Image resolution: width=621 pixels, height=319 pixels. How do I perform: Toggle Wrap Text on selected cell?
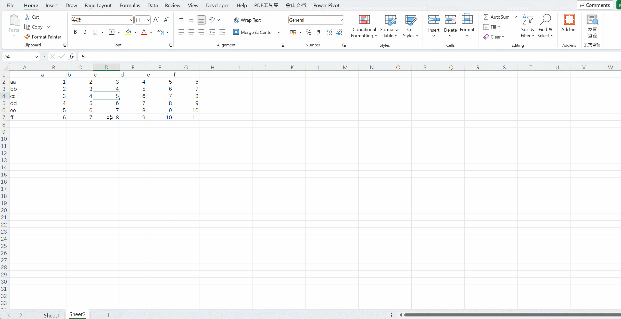tap(247, 20)
